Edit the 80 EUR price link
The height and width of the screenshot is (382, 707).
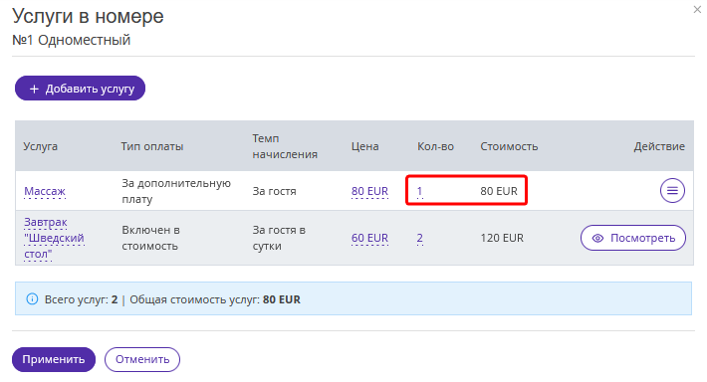369,191
